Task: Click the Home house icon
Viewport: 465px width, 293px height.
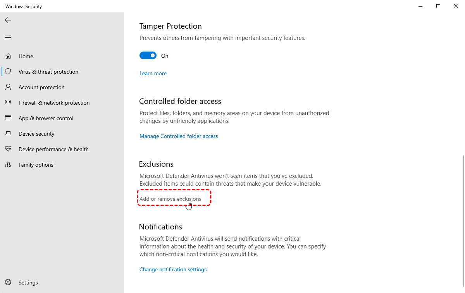Action: tap(8, 56)
